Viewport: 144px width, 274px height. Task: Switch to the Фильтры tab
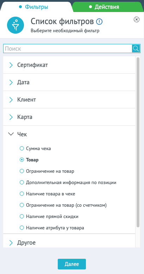click(34, 7)
